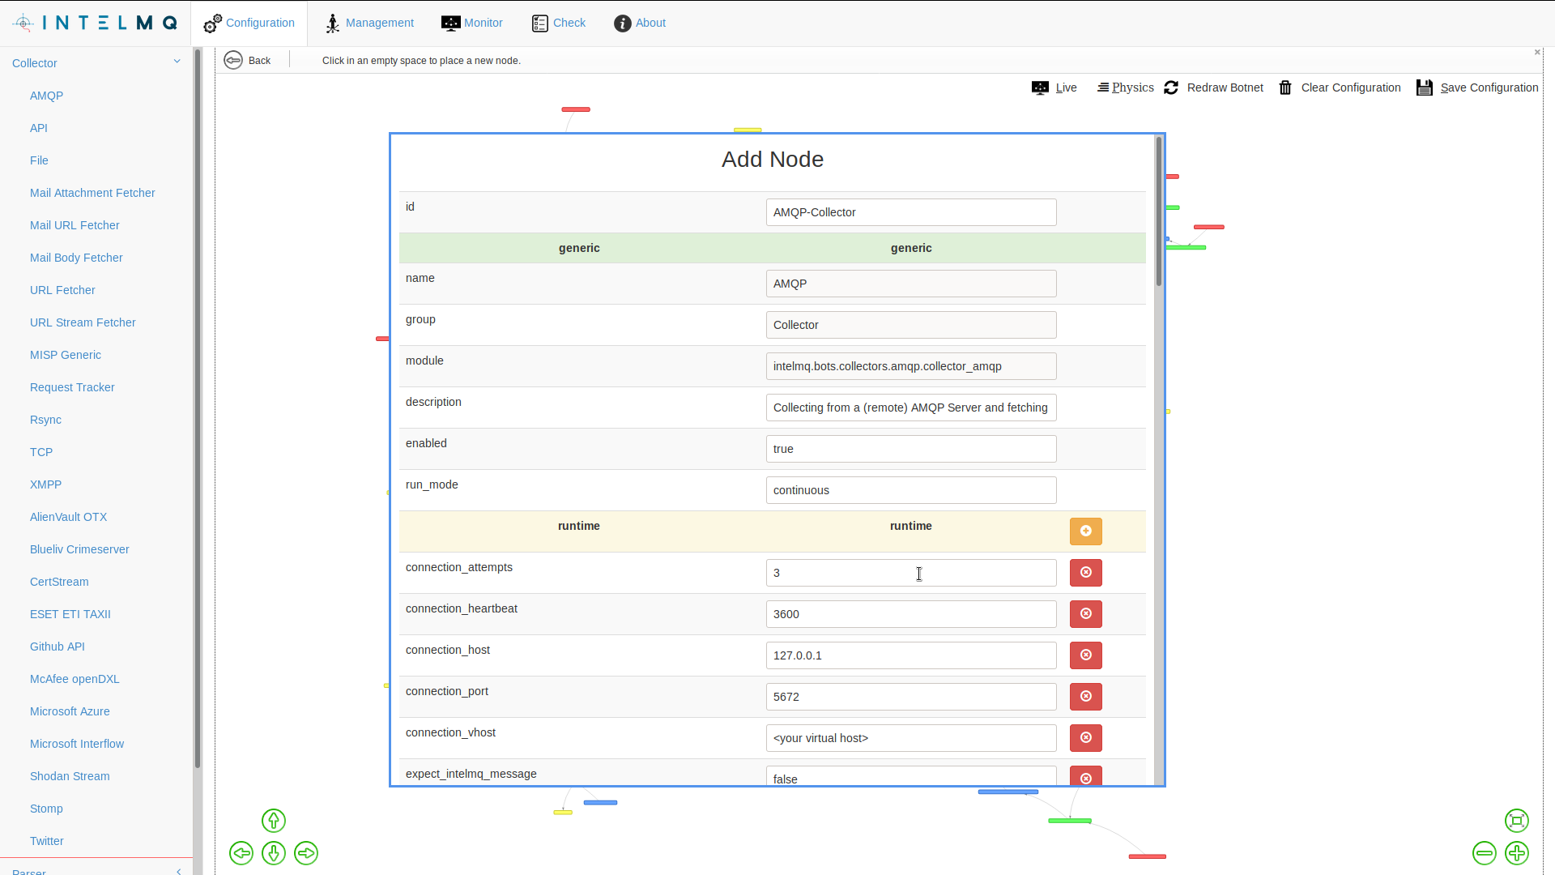Viewport: 1555px width, 875px height.
Task: Click the IntelMQ logo
Action: (96, 23)
